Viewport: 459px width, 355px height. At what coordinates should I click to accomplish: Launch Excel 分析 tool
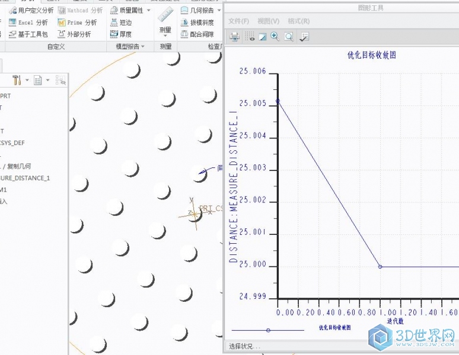coord(28,22)
